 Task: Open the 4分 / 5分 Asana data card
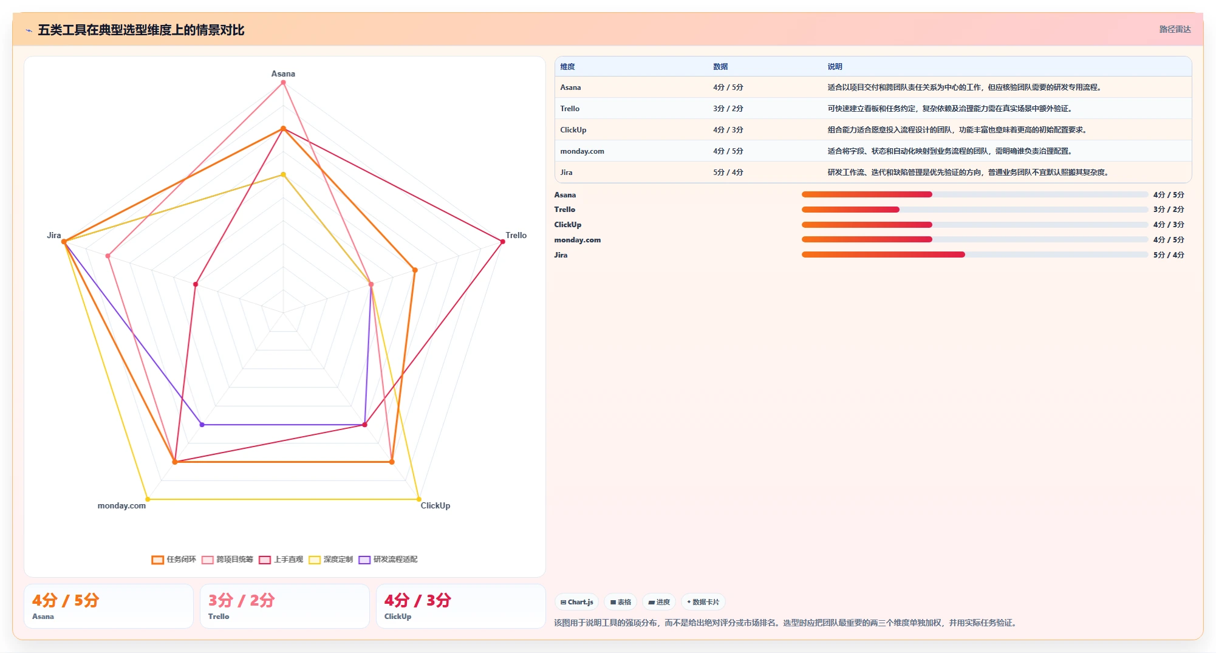pyautogui.click(x=109, y=606)
